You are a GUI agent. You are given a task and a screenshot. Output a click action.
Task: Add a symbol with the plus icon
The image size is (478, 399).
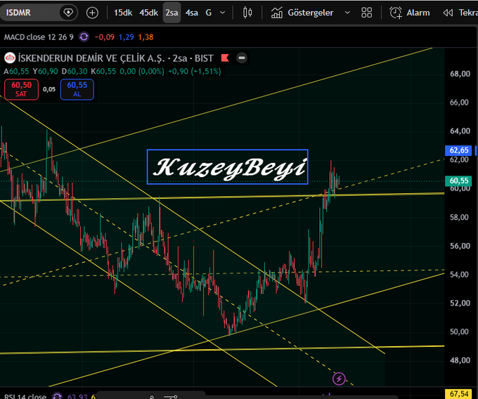click(x=92, y=13)
